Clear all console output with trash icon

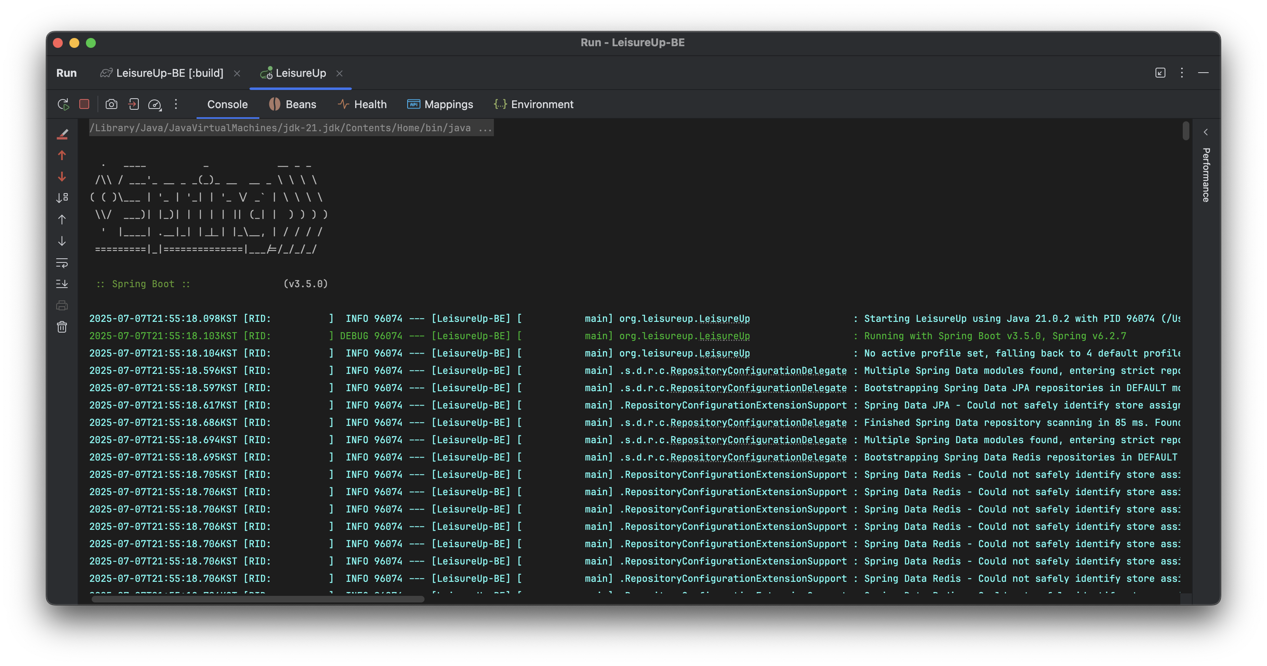pyautogui.click(x=62, y=327)
